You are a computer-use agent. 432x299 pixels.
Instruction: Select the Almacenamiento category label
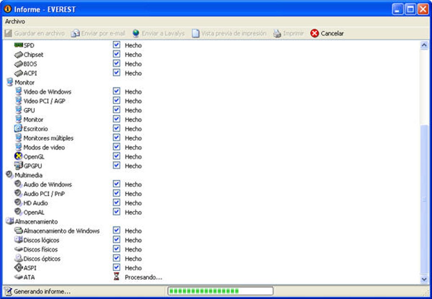tap(36, 221)
